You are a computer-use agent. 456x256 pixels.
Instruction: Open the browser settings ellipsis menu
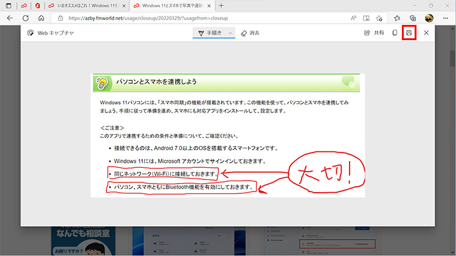[444, 18]
